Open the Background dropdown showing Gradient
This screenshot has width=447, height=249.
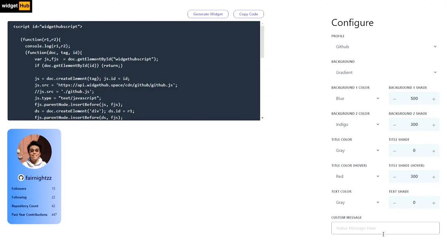(x=385, y=72)
